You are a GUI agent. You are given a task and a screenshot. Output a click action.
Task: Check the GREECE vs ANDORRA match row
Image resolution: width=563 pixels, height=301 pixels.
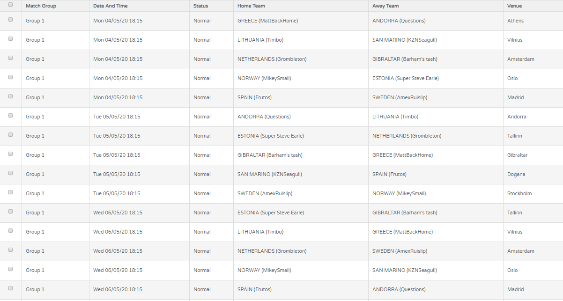point(10,20)
